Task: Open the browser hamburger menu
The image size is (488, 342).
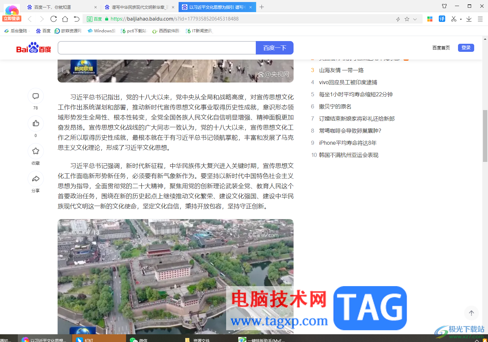Action: click(481, 19)
